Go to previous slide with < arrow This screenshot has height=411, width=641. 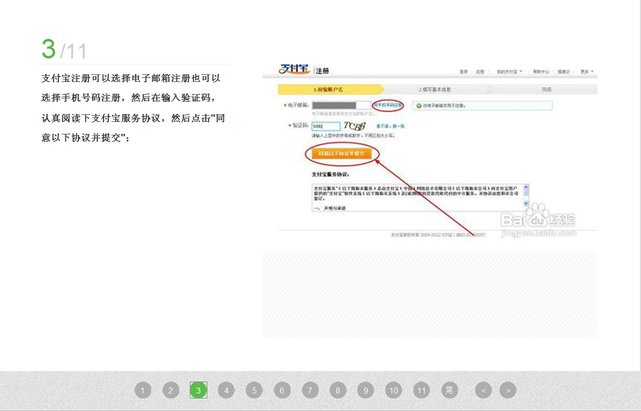click(x=484, y=390)
